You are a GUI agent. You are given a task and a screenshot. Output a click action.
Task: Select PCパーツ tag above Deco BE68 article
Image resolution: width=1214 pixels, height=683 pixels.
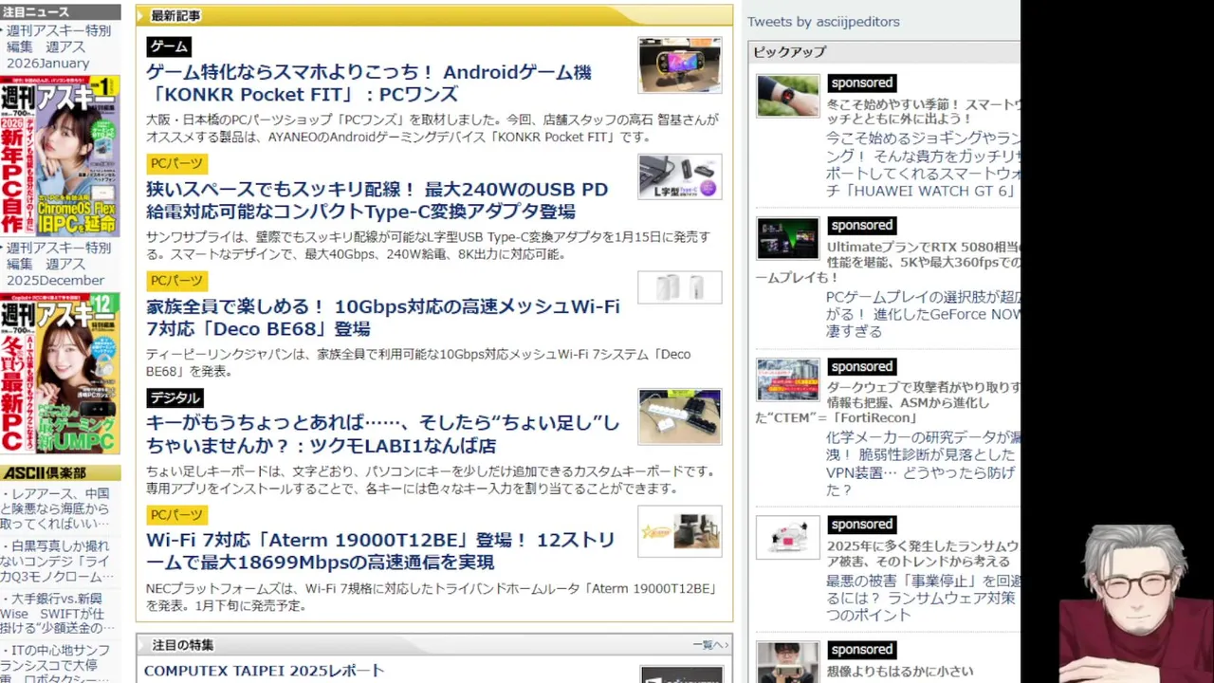[176, 281]
